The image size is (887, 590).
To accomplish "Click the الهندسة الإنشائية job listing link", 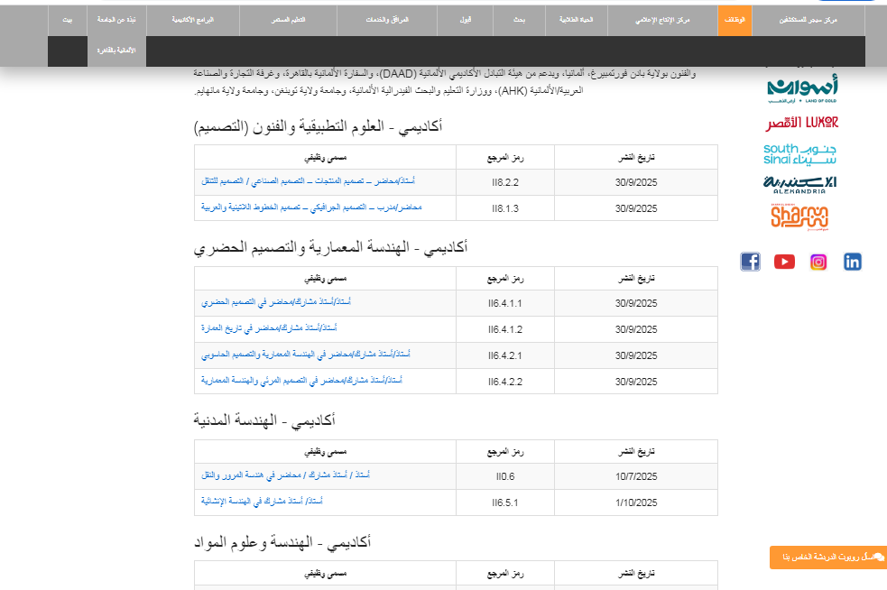I will (x=262, y=501).
